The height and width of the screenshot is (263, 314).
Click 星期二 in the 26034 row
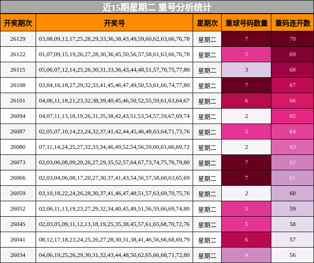207,256
